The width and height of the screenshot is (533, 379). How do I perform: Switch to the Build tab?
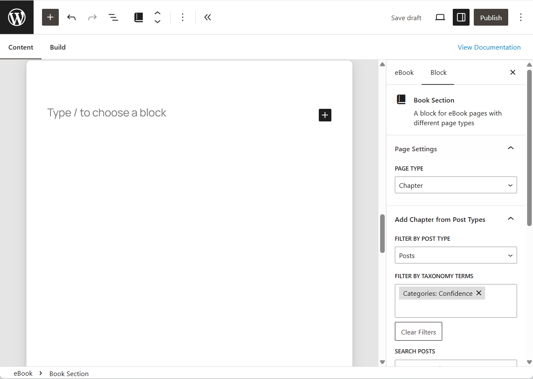(x=58, y=47)
